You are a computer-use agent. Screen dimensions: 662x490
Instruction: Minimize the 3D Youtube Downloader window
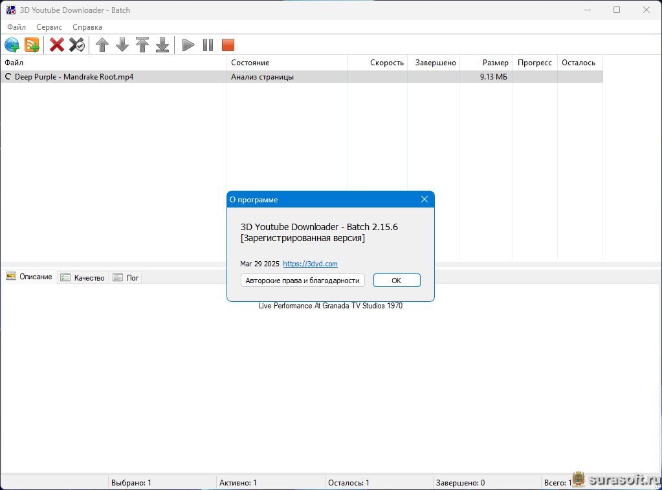[x=588, y=10]
